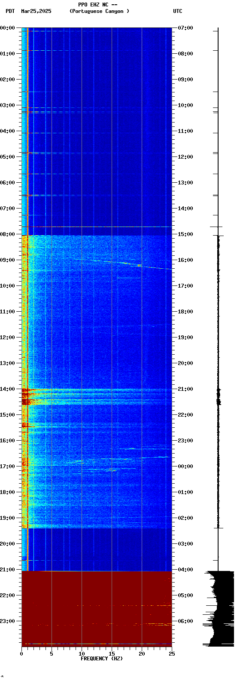Click the PDT time label "00:00"
This screenshot has height=681, width=237.
[7, 28]
